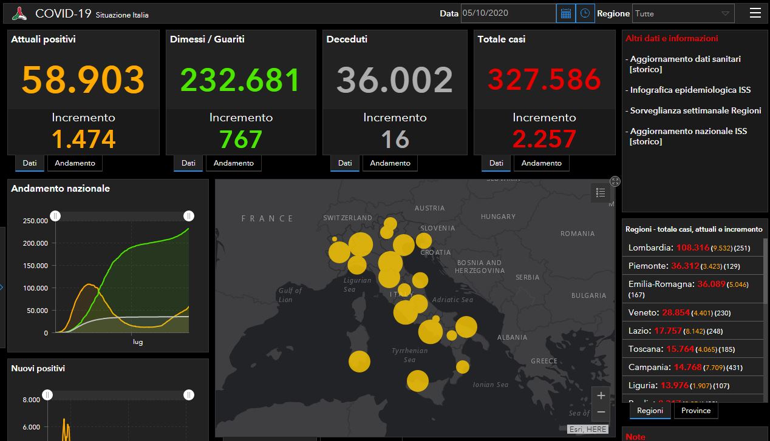Expand the left side panel arrow
The height and width of the screenshot is (441, 770).
[2, 287]
